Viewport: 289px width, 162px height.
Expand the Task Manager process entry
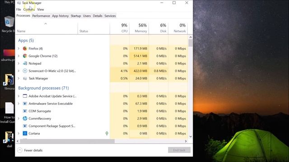pos(19,78)
